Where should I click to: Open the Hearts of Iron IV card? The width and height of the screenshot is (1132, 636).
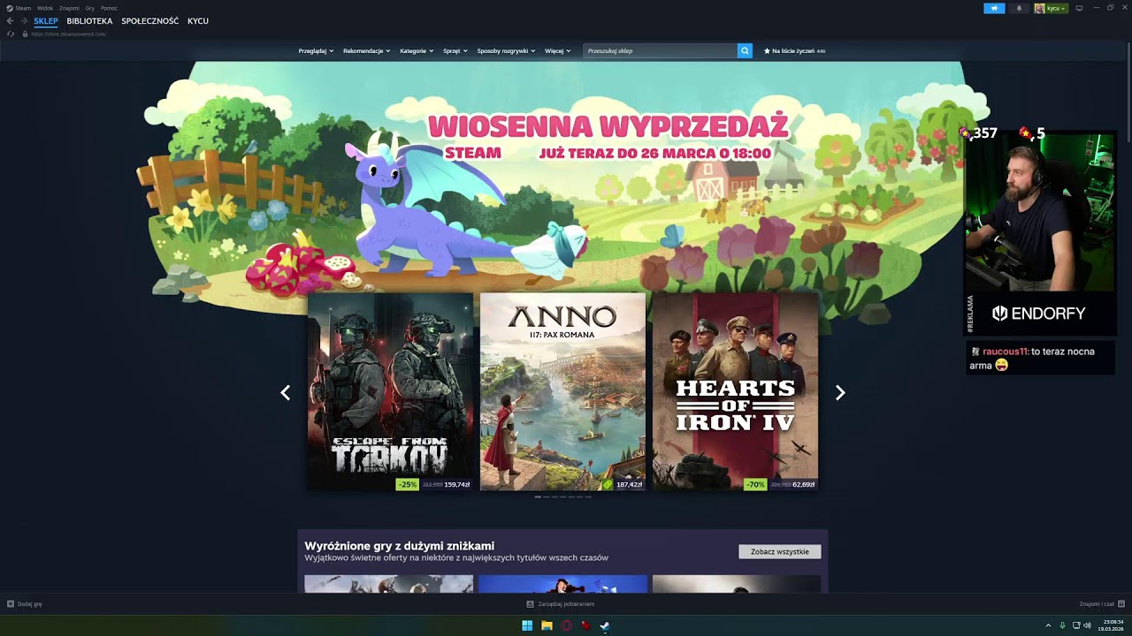(x=735, y=392)
